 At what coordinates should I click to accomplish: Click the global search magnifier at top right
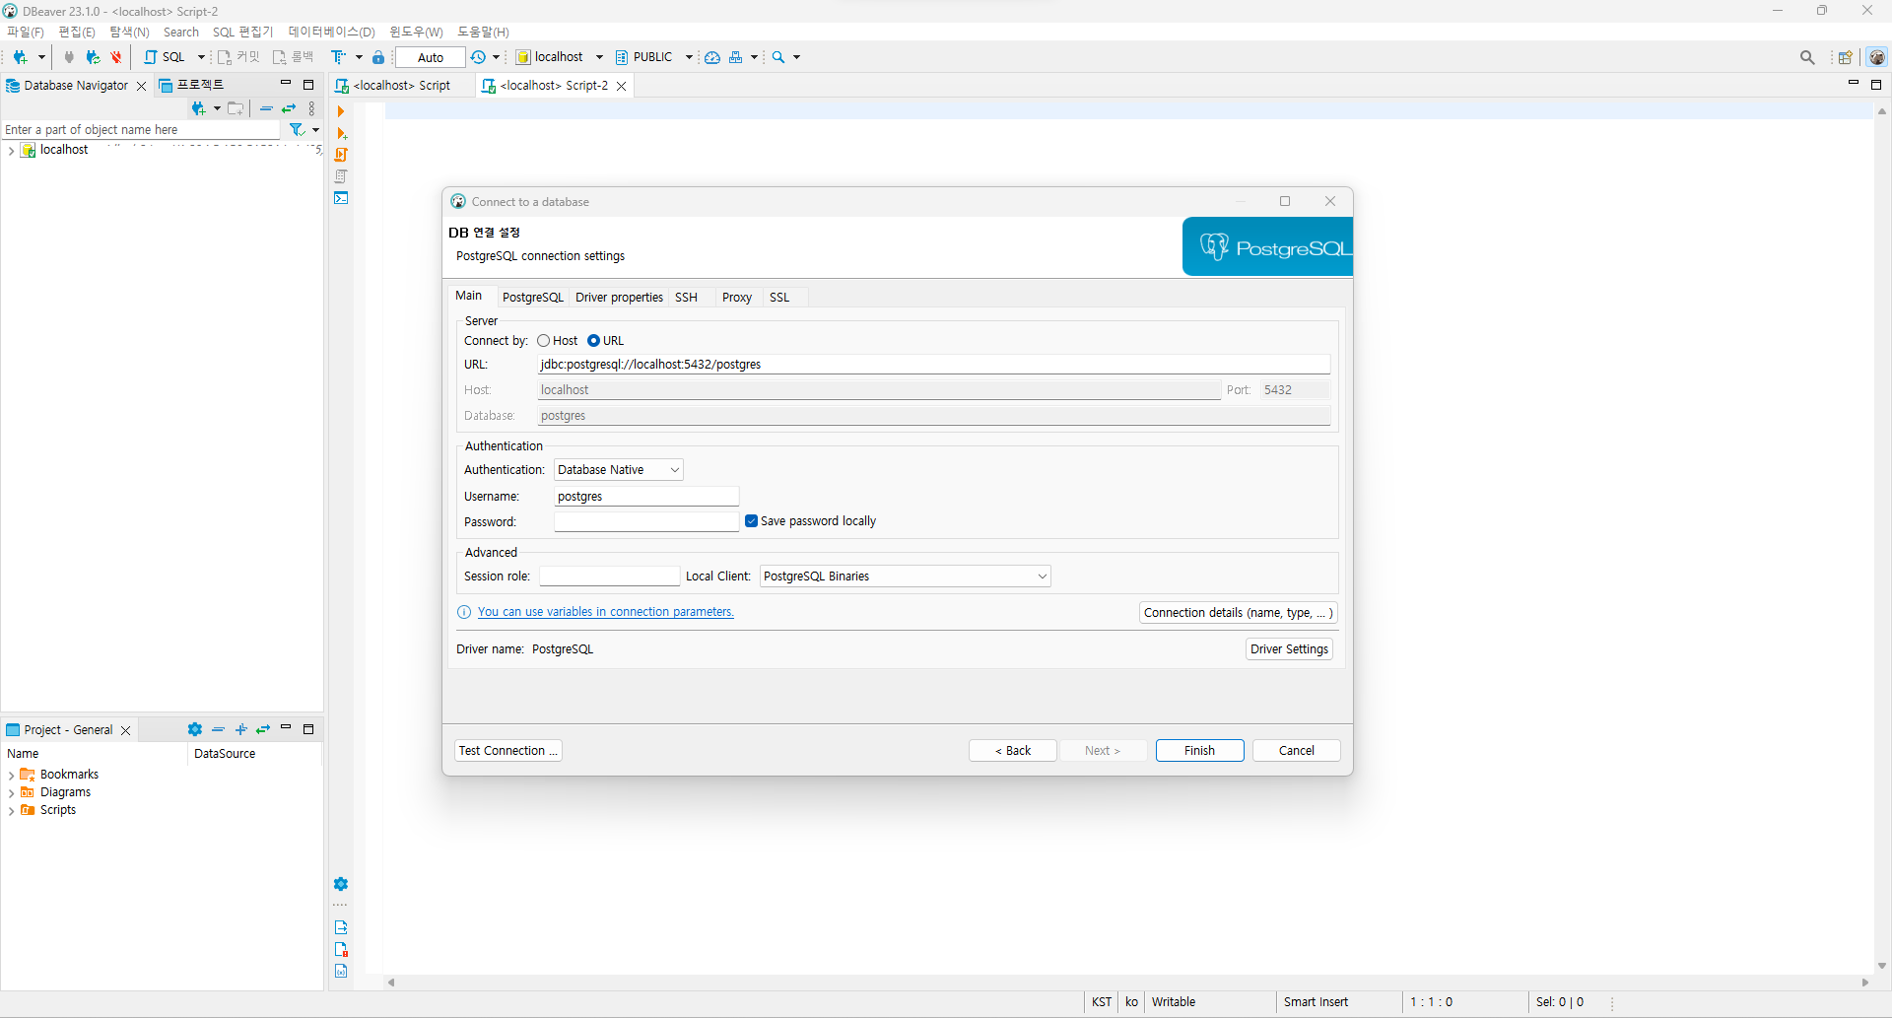coord(1807,57)
